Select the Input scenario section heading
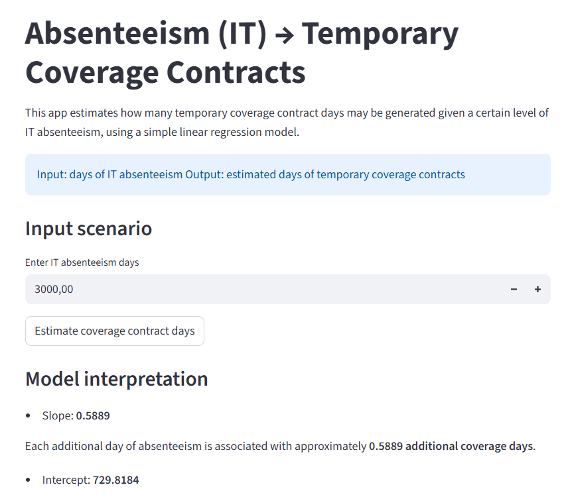Screen dimensions: 566x495 (x=88, y=229)
